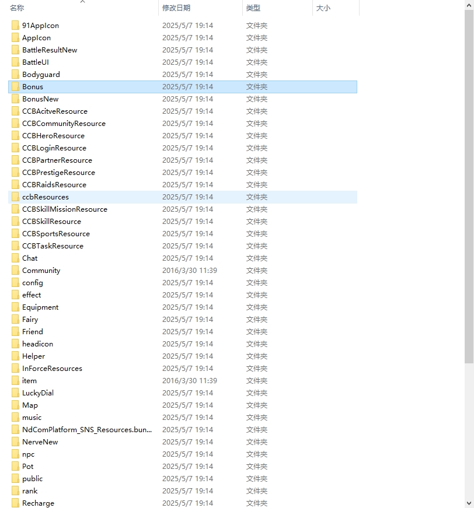474x508 pixels.
Task: Click the CCBLoginResource folder icon
Action: click(x=15, y=148)
